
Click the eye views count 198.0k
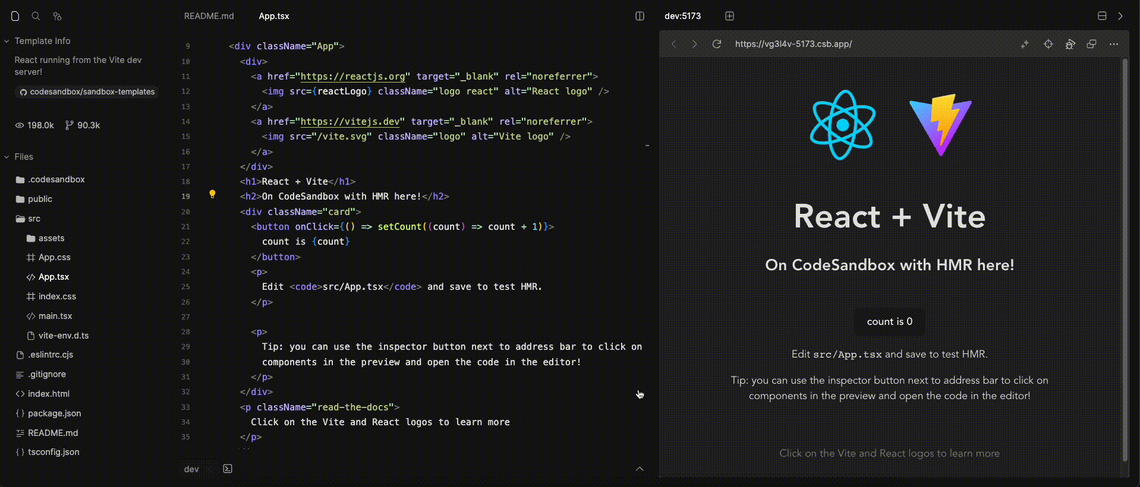point(34,125)
